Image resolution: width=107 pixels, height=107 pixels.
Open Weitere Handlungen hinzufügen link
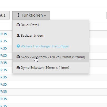tap(45, 46)
